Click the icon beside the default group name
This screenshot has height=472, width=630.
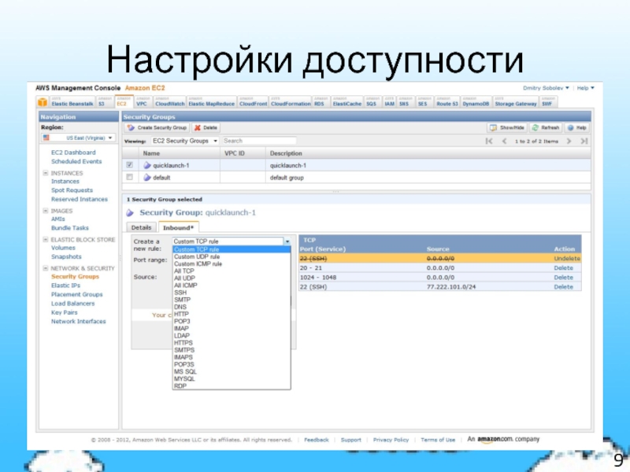tap(147, 178)
